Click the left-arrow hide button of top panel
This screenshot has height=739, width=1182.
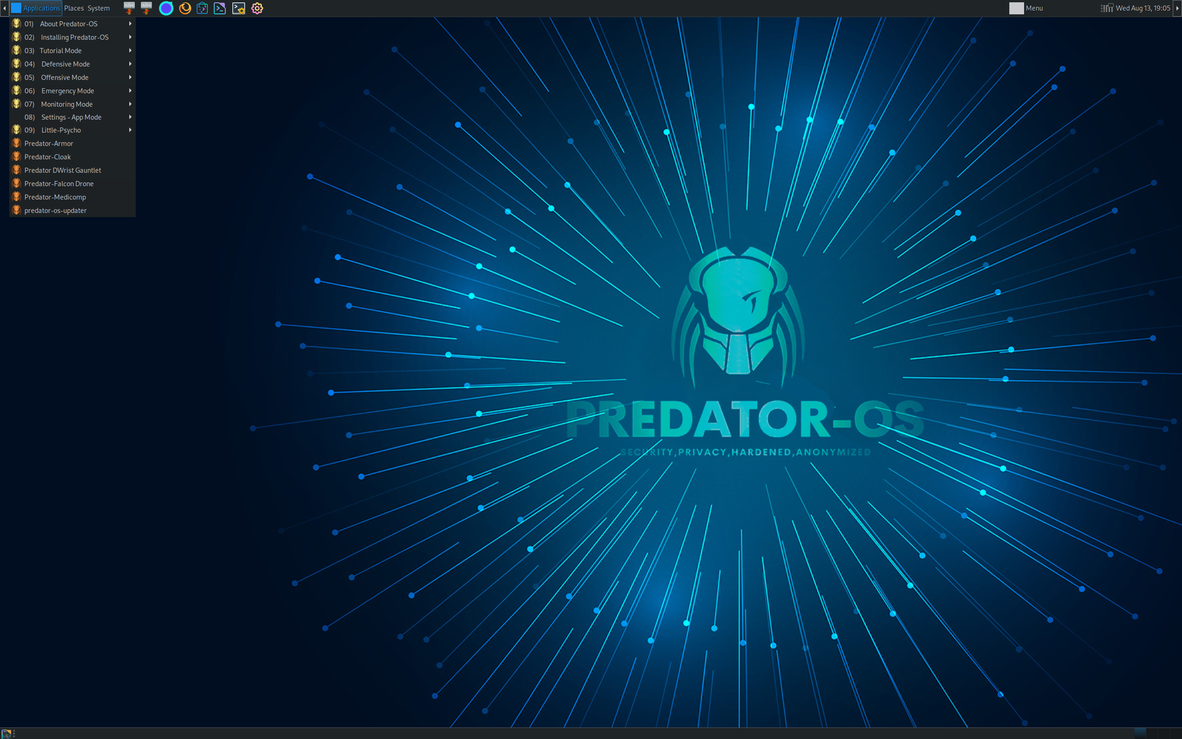[x=5, y=8]
